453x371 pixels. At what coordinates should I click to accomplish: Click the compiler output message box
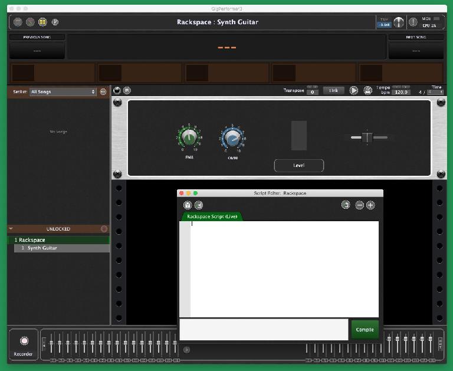(264, 330)
